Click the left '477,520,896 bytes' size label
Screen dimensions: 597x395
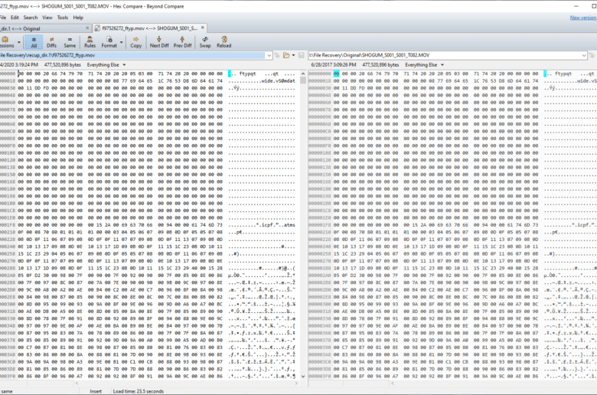tap(63, 65)
